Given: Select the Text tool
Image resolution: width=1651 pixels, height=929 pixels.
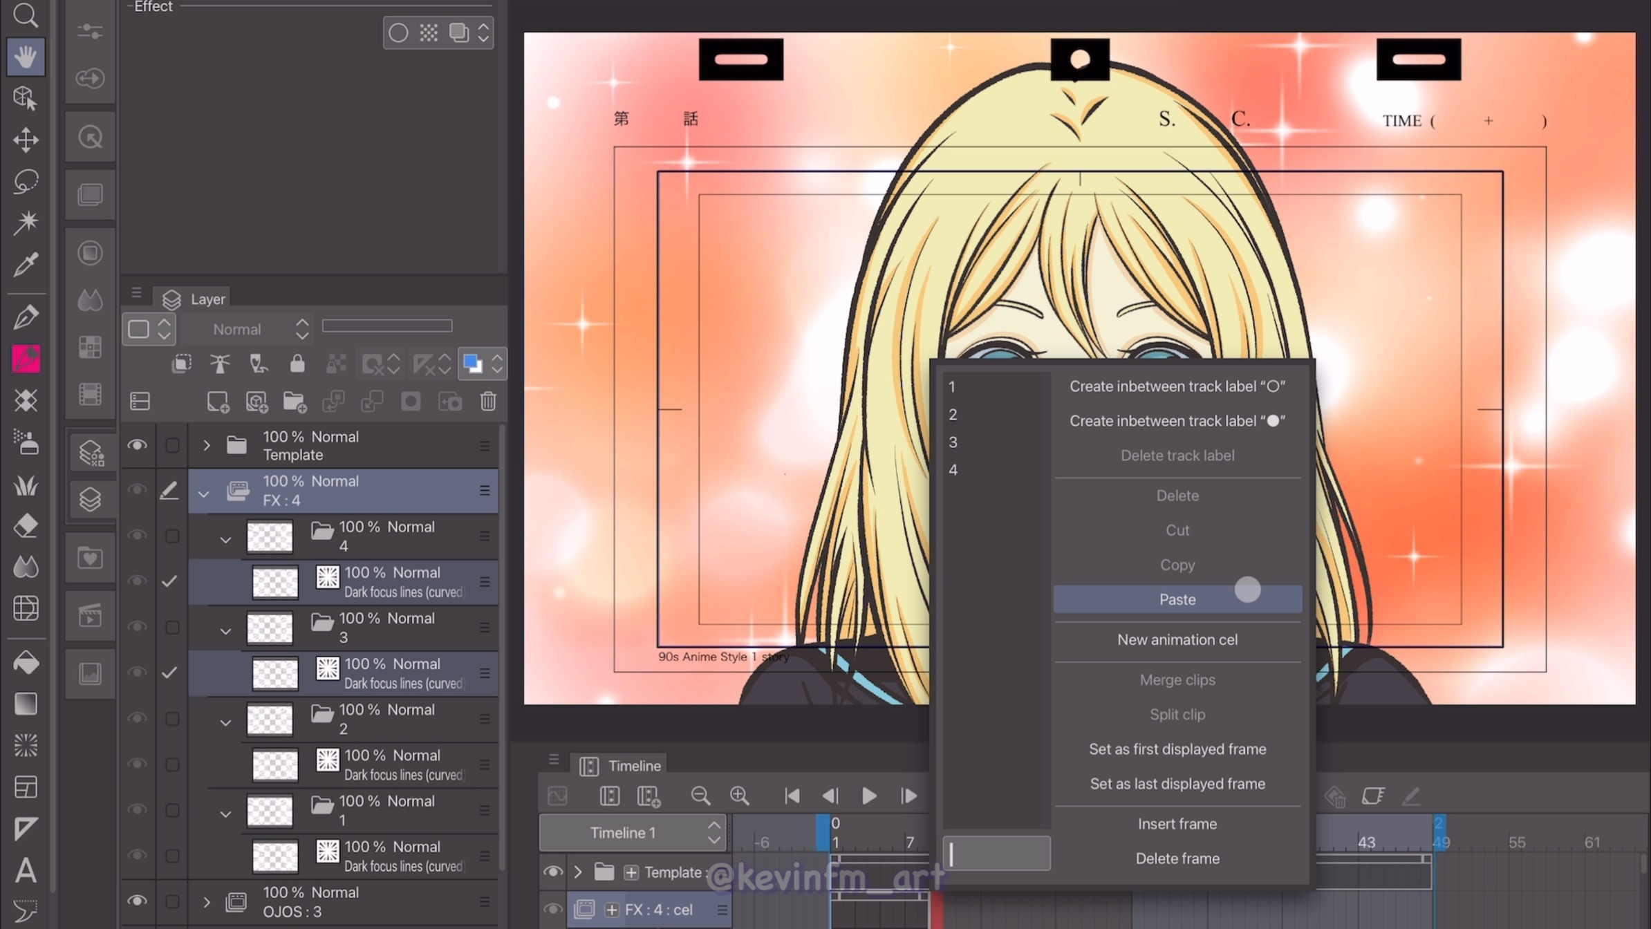Looking at the screenshot, I should (x=26, y=870).
